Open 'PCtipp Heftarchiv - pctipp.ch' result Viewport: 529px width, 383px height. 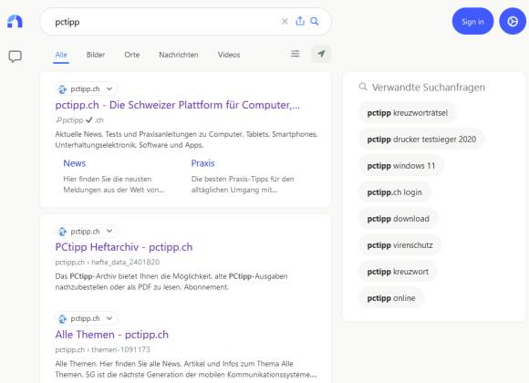click(124, 247)
